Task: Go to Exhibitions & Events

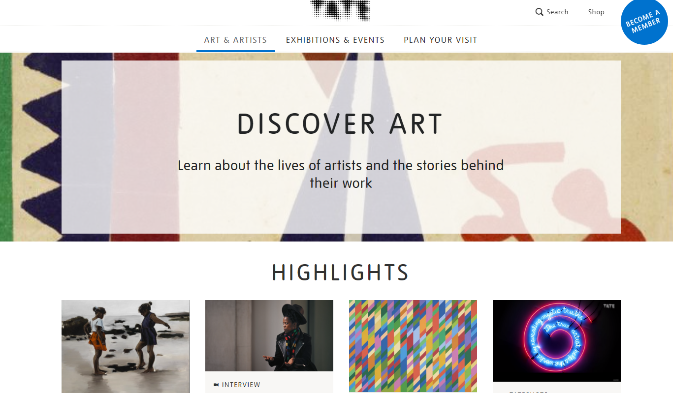Action: 335,40
